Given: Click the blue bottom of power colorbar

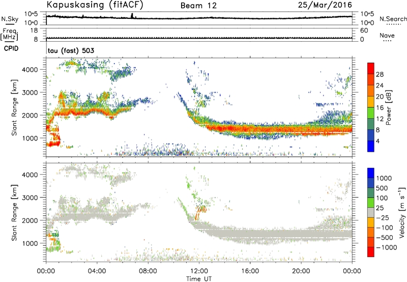Looking at the screenshot, I should [x=371, y=146].
